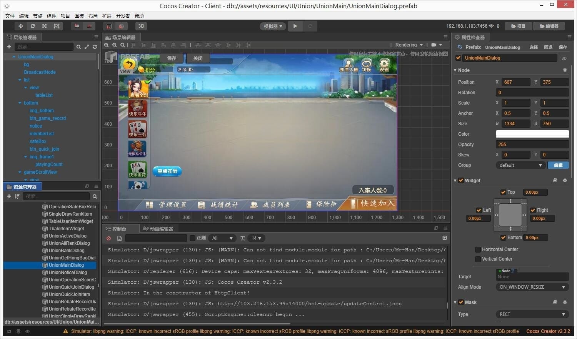Select the btn_quick_join node

44,149
